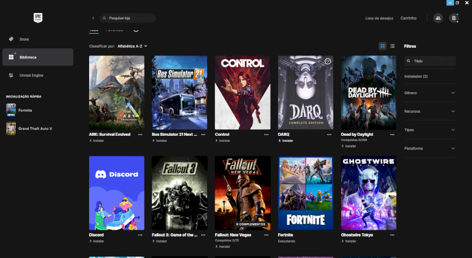Open the three-dot menu for Discord
The height and width of the screenshot is (258, 472).
coord(140,235)
